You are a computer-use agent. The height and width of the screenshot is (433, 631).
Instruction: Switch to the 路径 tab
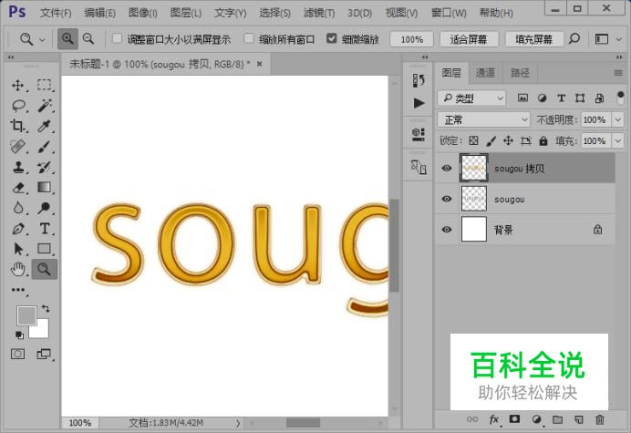(520, 73)
